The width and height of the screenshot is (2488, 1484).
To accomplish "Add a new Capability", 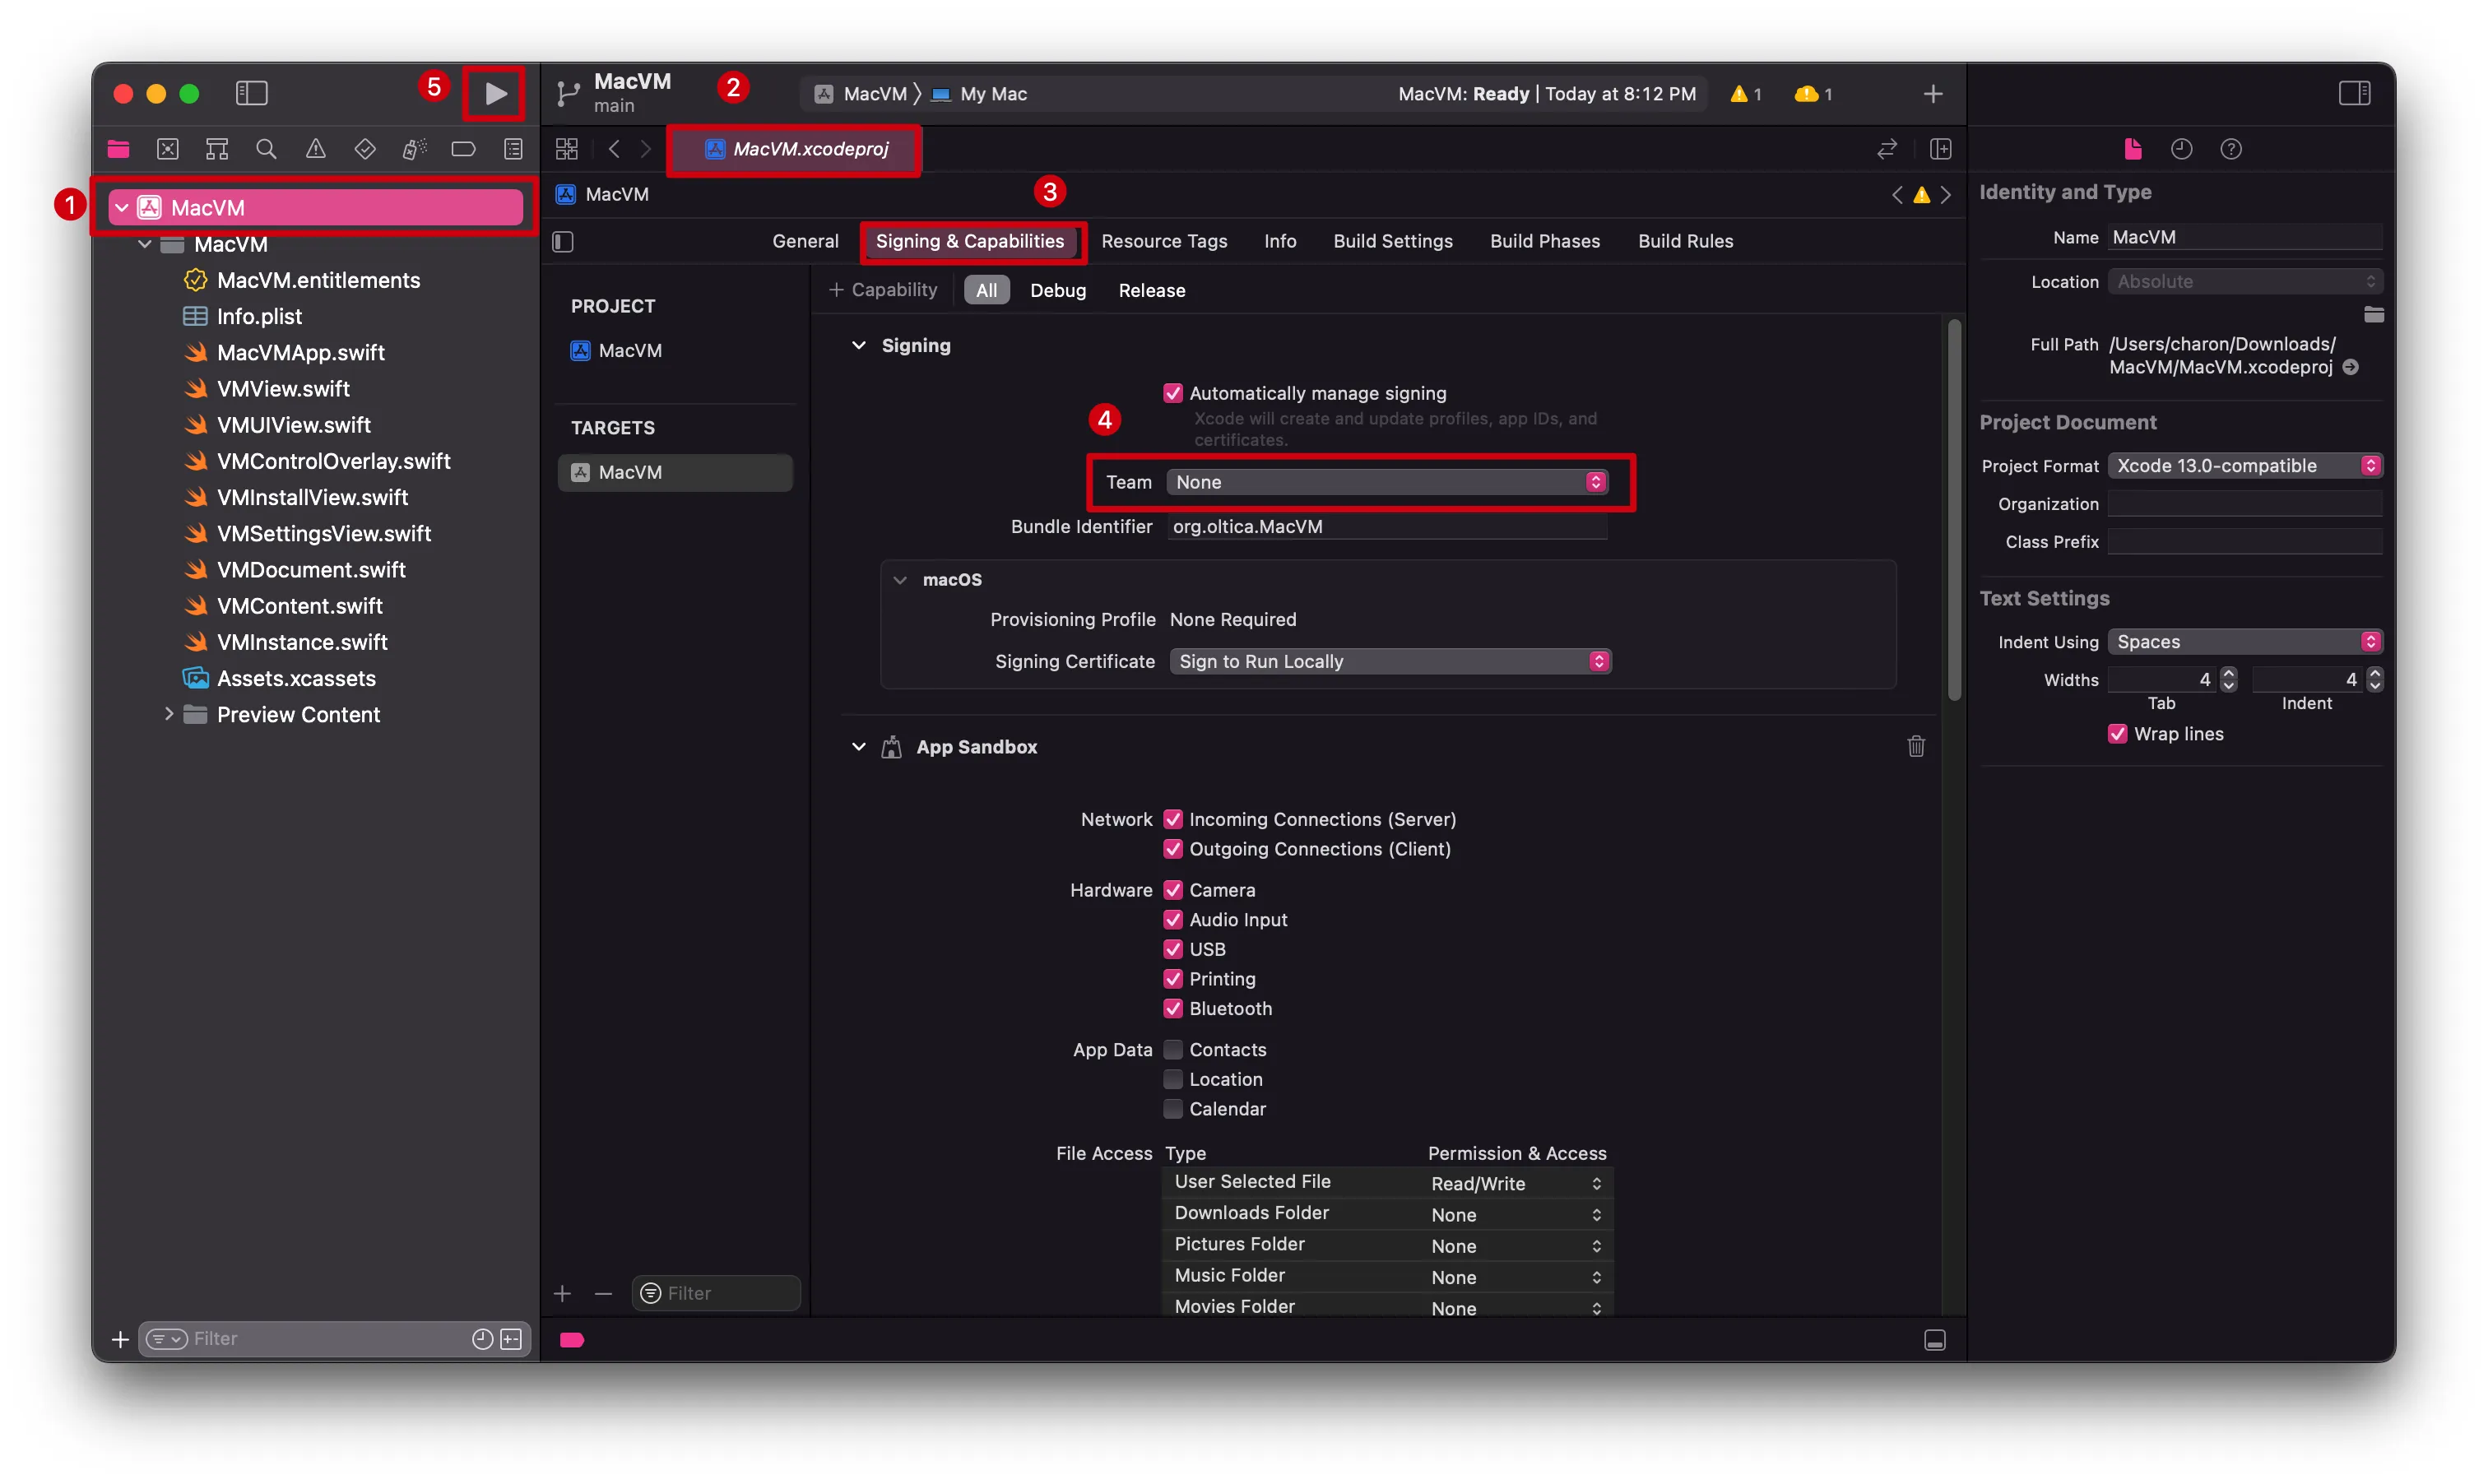I will point(883,290).
